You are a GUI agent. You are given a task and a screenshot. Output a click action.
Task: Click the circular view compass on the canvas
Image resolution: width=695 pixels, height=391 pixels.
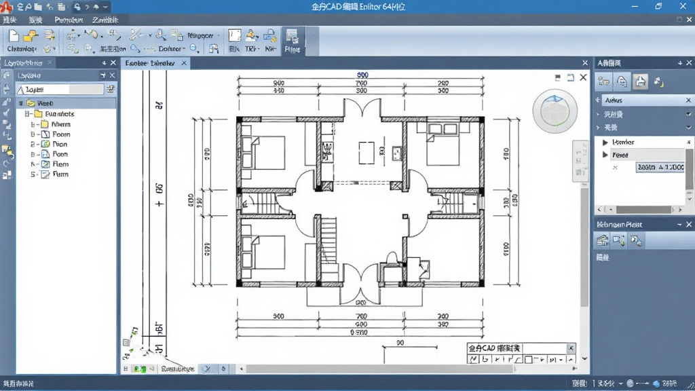(x=555, y=111)
